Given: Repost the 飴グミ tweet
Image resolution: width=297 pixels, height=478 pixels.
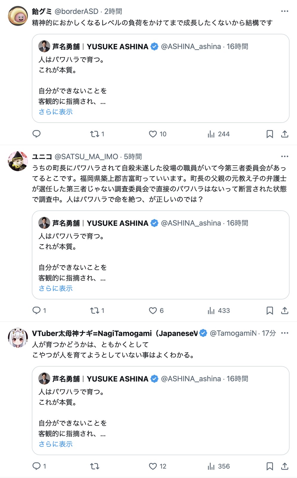Looking at the screenshot, I should [97, 134].
